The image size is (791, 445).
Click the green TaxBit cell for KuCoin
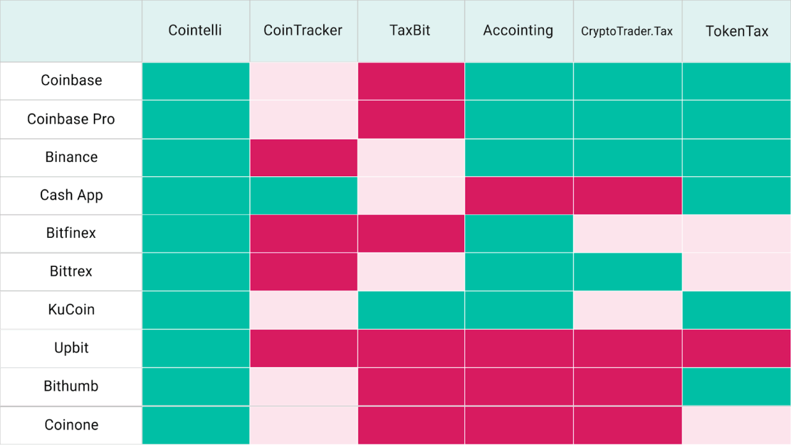coord(411,310)
